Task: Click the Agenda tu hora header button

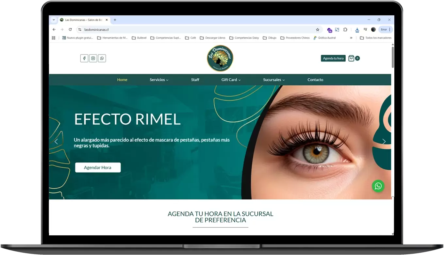Action: click(x=333, y=58)
